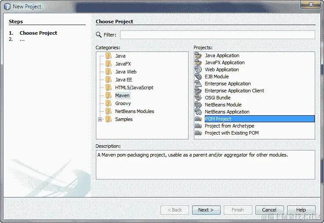Choose Enterprise Application project type
324x223 pixels.
[227, 84]
